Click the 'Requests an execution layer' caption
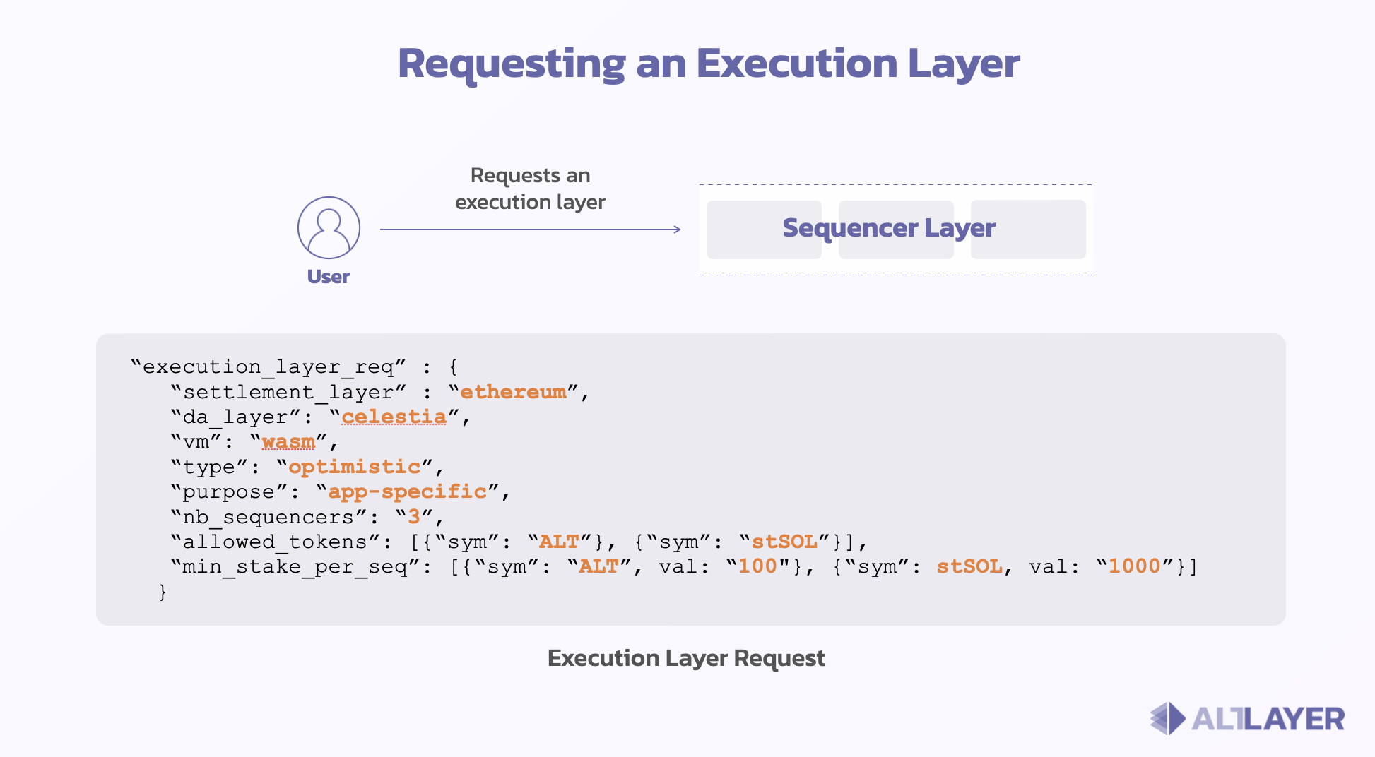This screenshot has width=1375, height=757. [x=530, y=189]
